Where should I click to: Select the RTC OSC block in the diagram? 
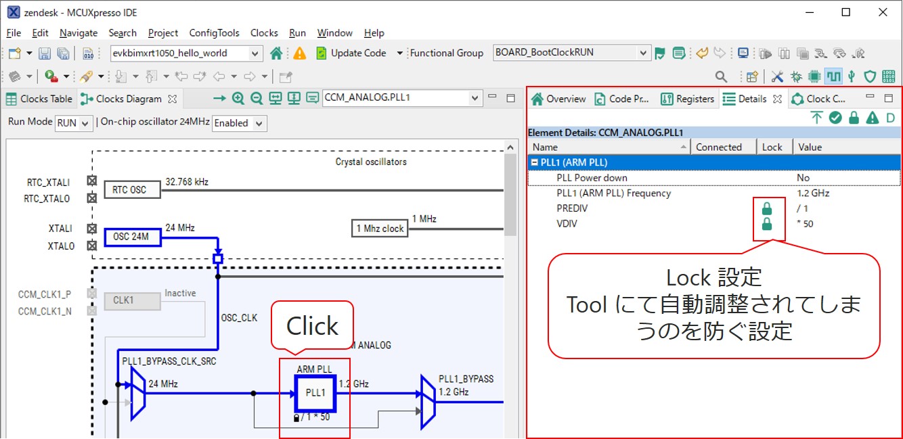pyautogui.click(x=133, y=190)
